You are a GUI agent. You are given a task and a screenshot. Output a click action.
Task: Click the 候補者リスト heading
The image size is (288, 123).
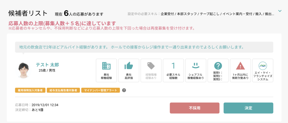(28, 13)
